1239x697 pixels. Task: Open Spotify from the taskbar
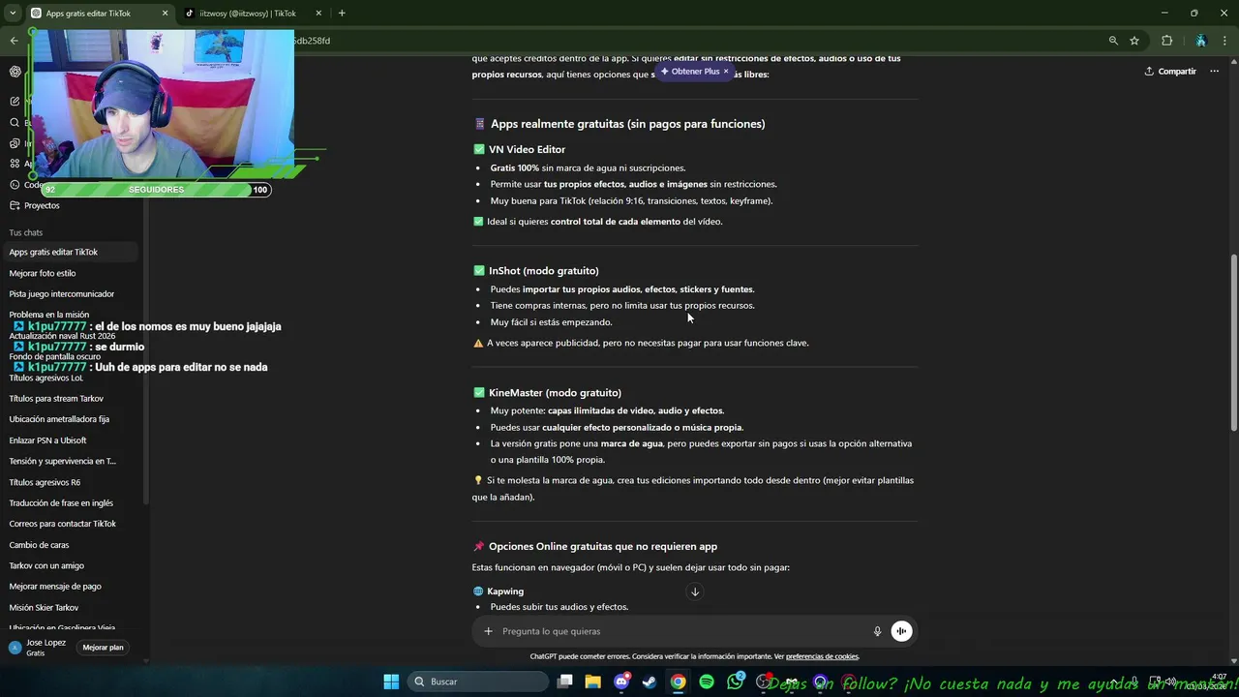[707, 682]
